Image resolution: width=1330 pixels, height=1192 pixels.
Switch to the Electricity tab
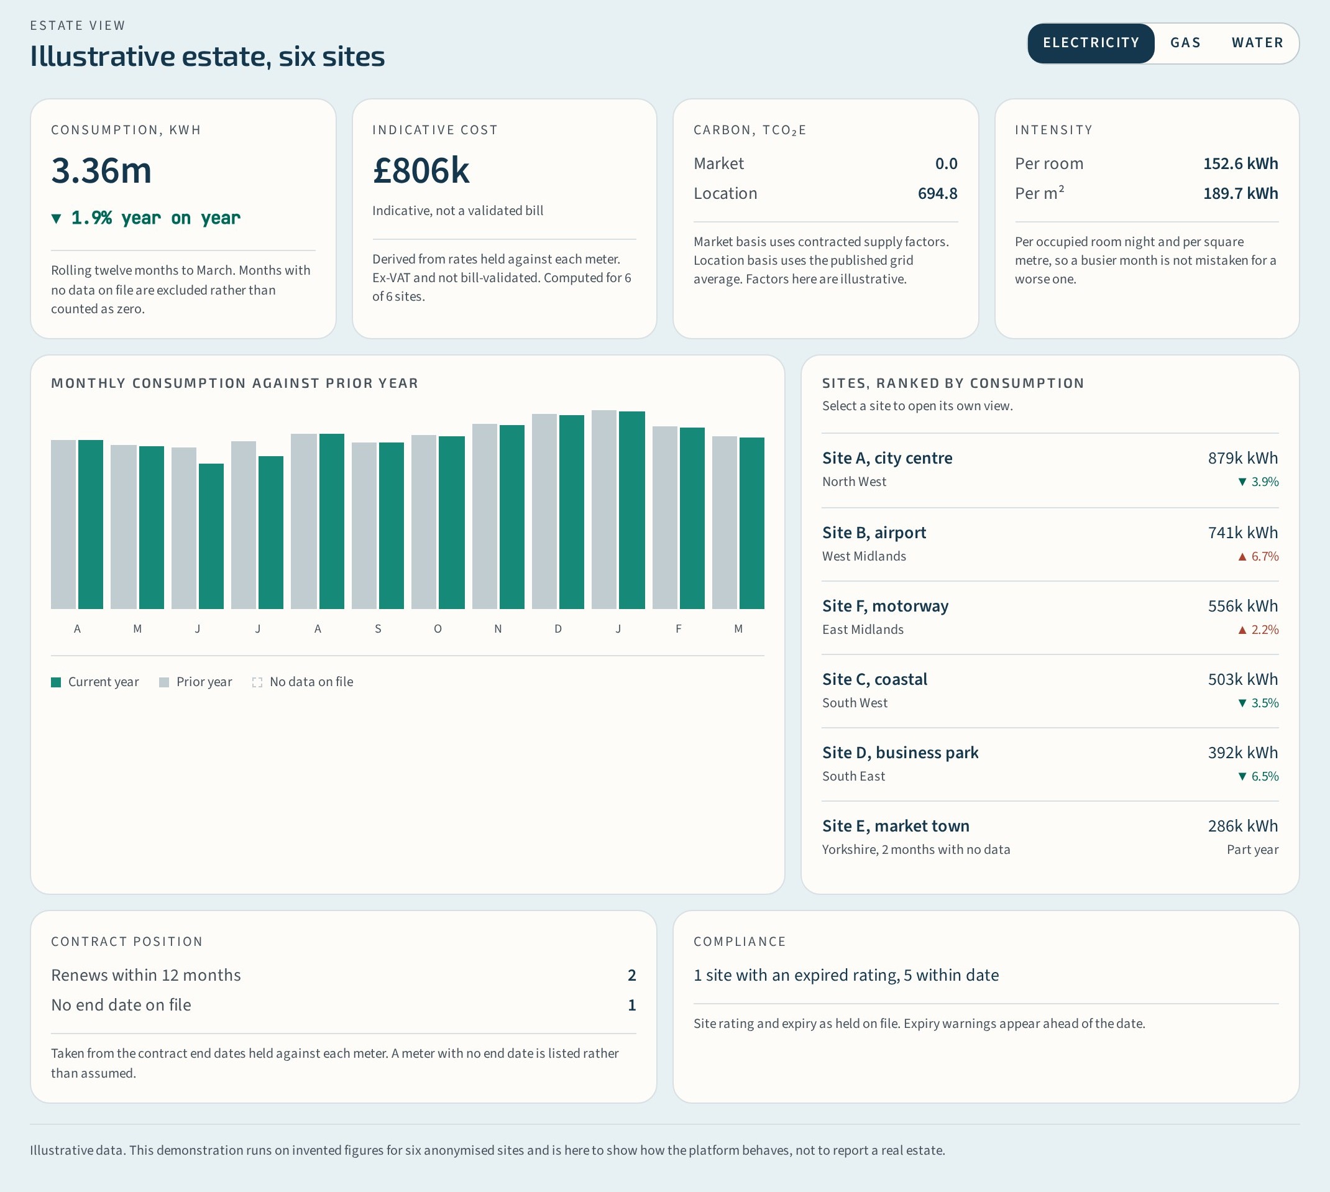pyautogui.click(x=1090, y=44)
